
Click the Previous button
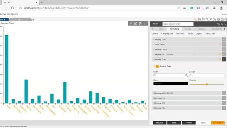(x=160, y=123)
